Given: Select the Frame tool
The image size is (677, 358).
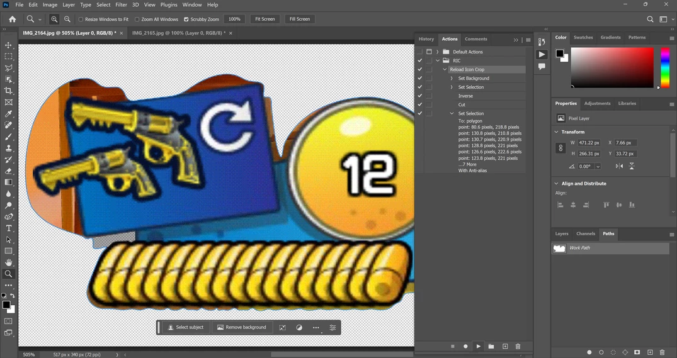Looking at the screenshot, I should (x=8, y=102).
